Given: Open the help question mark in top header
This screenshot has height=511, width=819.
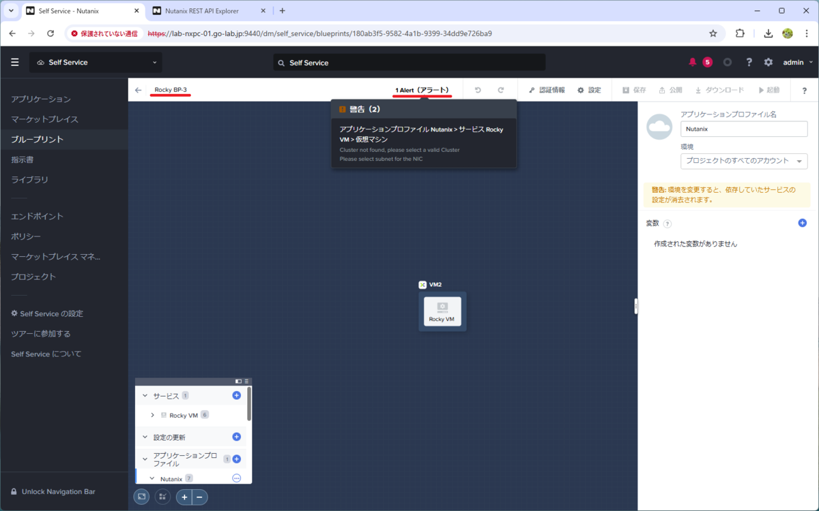Looking at the screenshot, I should coord(749,62).
